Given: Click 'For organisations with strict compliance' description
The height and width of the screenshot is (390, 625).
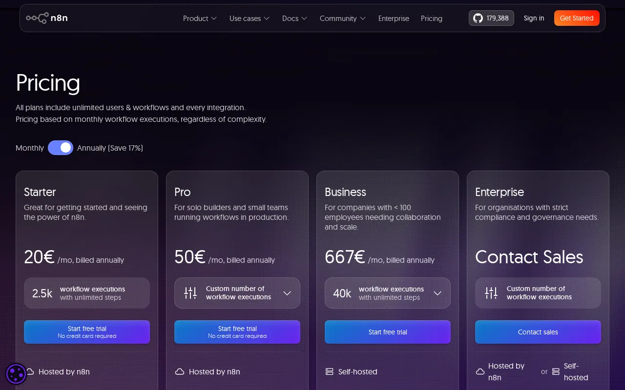Looking at the screenshot, I should coord(537,212).
